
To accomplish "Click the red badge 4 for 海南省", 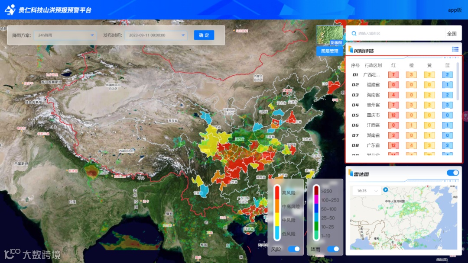I will point(393,95).
